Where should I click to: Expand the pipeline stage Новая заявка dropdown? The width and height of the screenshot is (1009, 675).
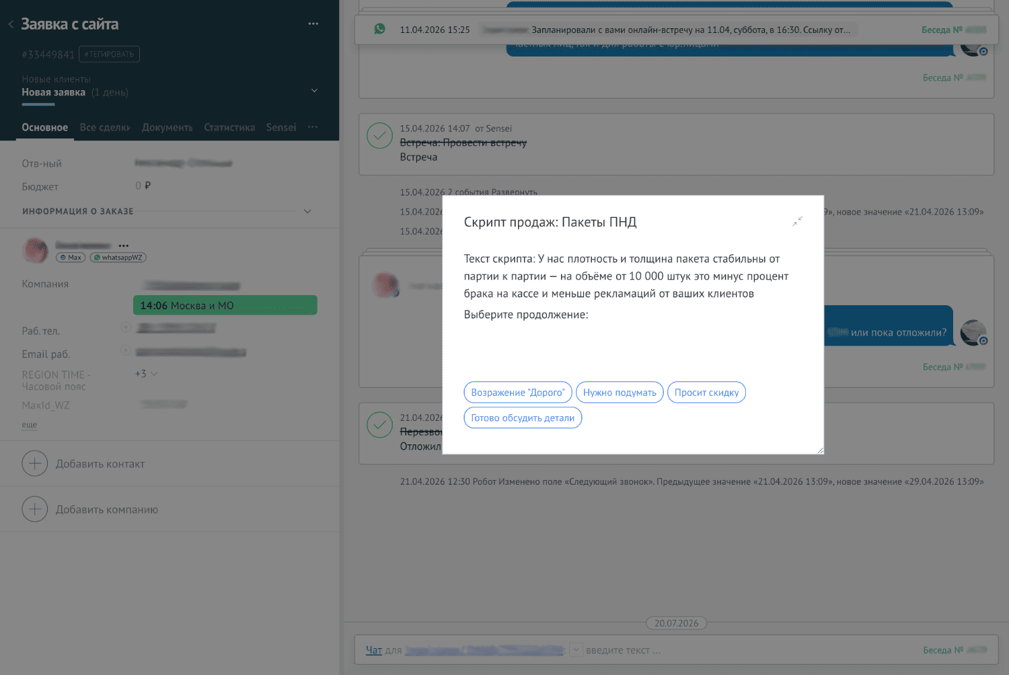314,90
